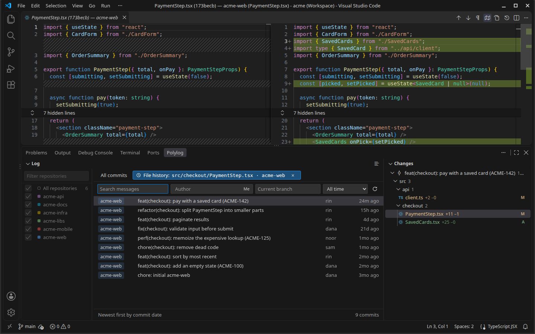The width and height of the screenshot is (535, 334).
Task: Click the remote window indicator in status bar
Action: pos(10,327)
